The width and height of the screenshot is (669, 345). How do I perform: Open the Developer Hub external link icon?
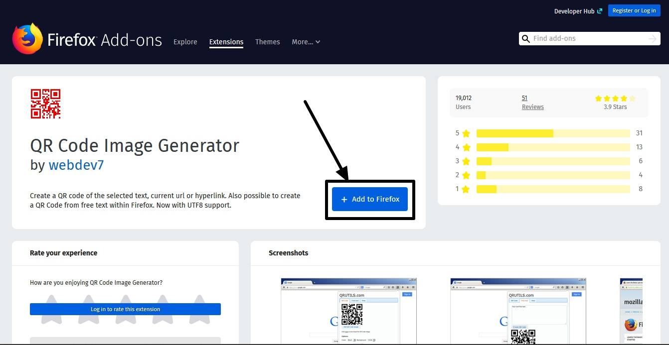(600, 11)
